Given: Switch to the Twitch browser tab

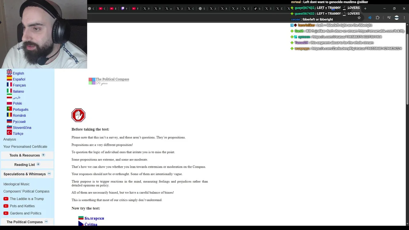Looking at the screenshot, I should tap(124, 9).
